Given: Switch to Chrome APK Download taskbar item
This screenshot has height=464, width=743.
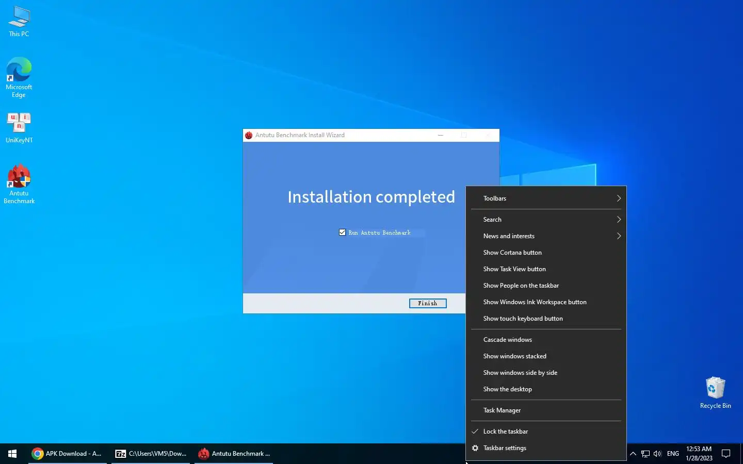Looking at the screenshot, I should tap(68, 454).
